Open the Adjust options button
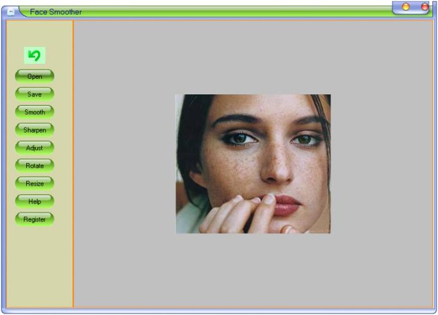 (34, 148)
